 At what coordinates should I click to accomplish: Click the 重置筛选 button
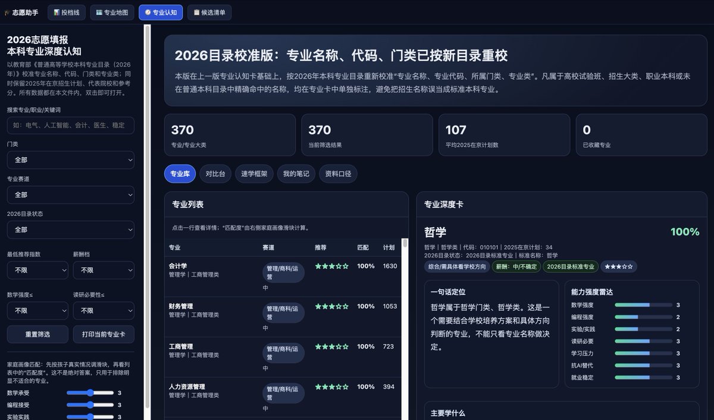[37, 334]
